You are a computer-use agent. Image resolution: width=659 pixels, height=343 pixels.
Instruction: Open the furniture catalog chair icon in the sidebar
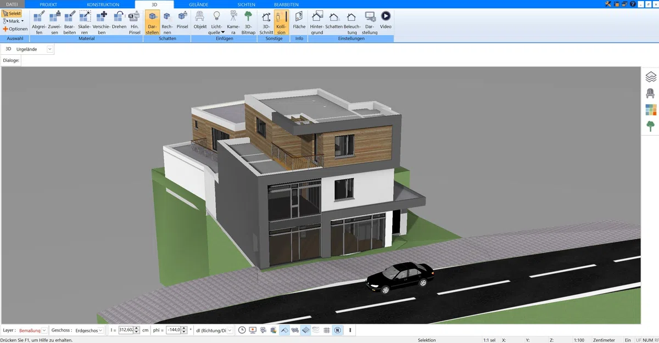651,93
